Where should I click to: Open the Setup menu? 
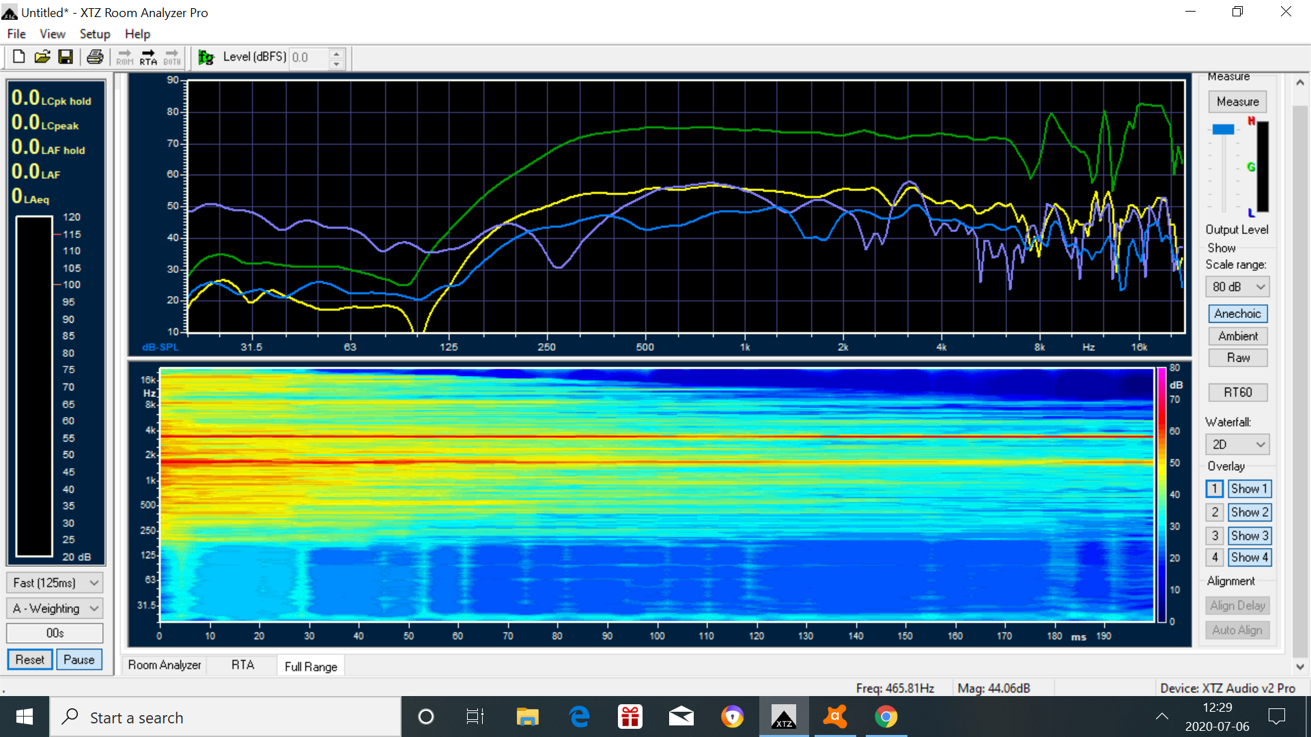click(x=95, y=33)
